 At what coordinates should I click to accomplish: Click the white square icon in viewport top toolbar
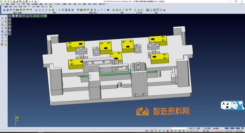pos(13,16)
